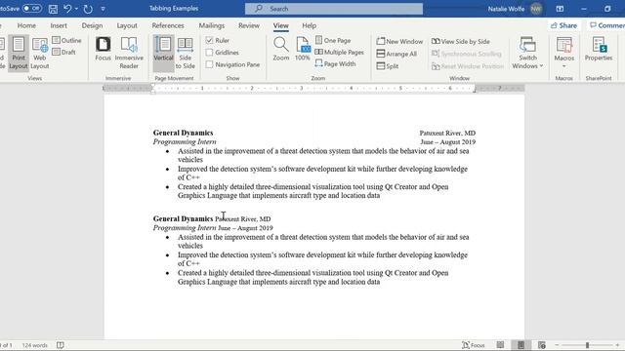
Task: Open a New Window
Action: coord(399,41)
